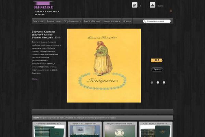Click the cart item count 0

[140, 6]
